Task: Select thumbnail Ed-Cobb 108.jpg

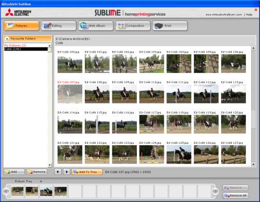Action: click(97, 94)
